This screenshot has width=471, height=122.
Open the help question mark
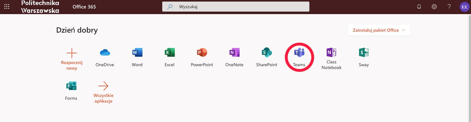(449, 7)
